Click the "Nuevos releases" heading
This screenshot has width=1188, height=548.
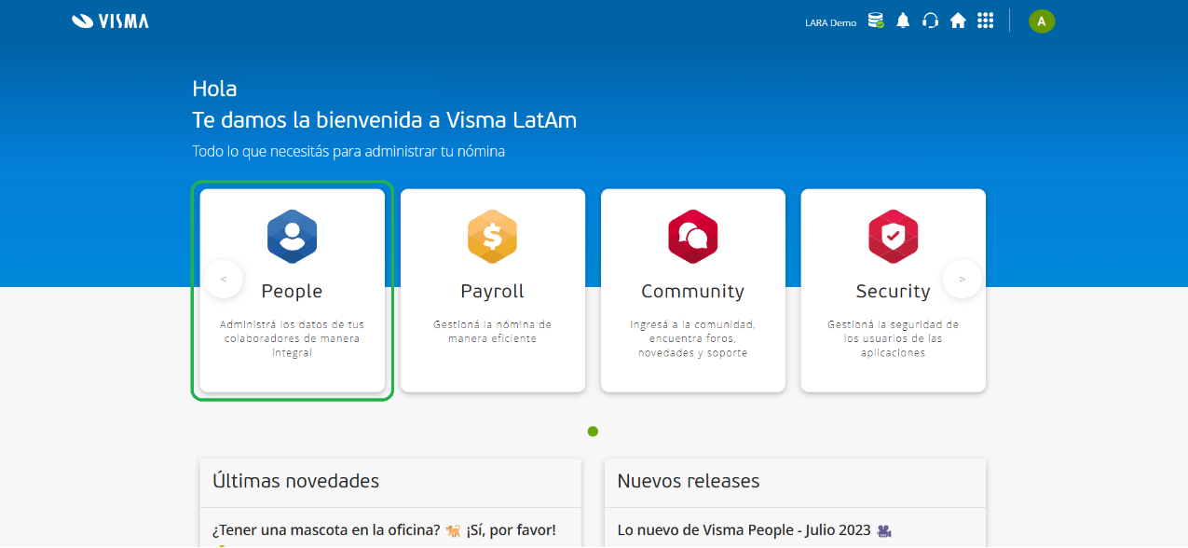coord(688,481)
